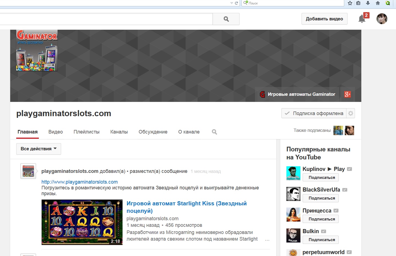Open the second 'Также подписаны' subscriber avatar
The image size is (396, 256).
point(349,130)
